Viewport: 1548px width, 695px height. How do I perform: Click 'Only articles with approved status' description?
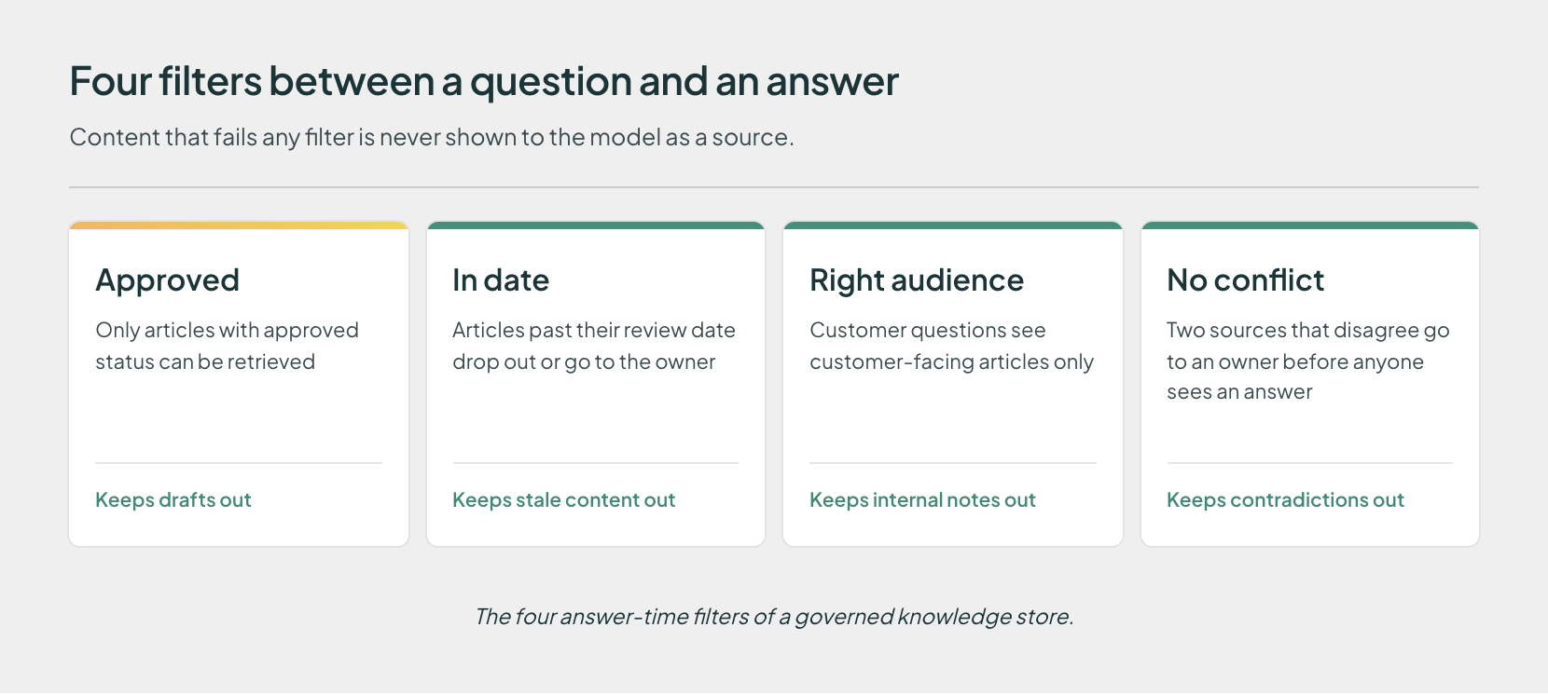(x=227, y=346)
